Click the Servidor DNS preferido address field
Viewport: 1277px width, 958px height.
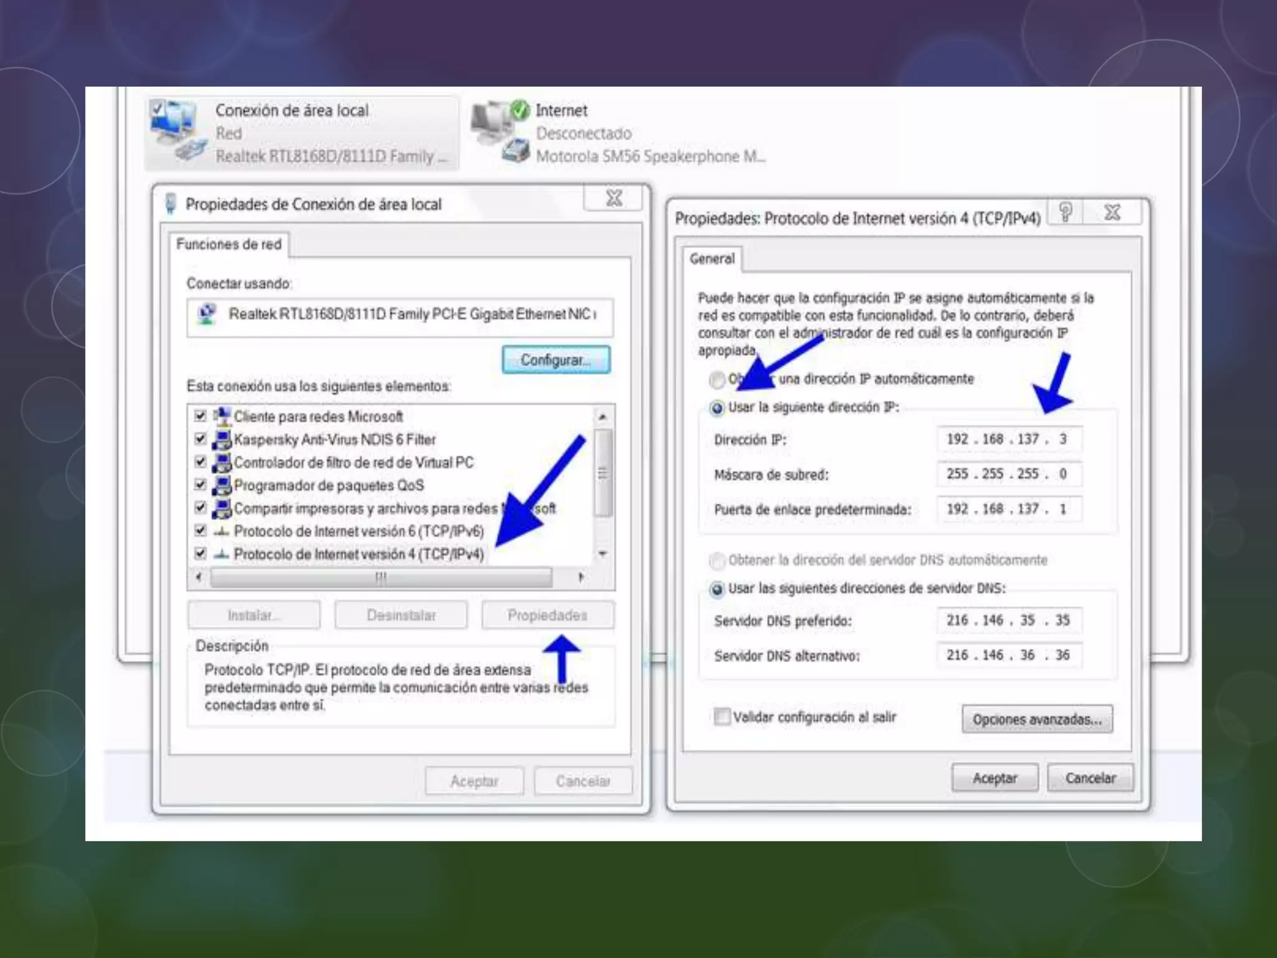[1008, 621]
